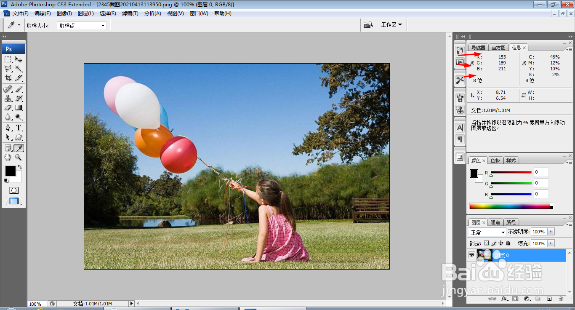Toggle lock position
575x310 pixels.
click(x=501, y=243)
